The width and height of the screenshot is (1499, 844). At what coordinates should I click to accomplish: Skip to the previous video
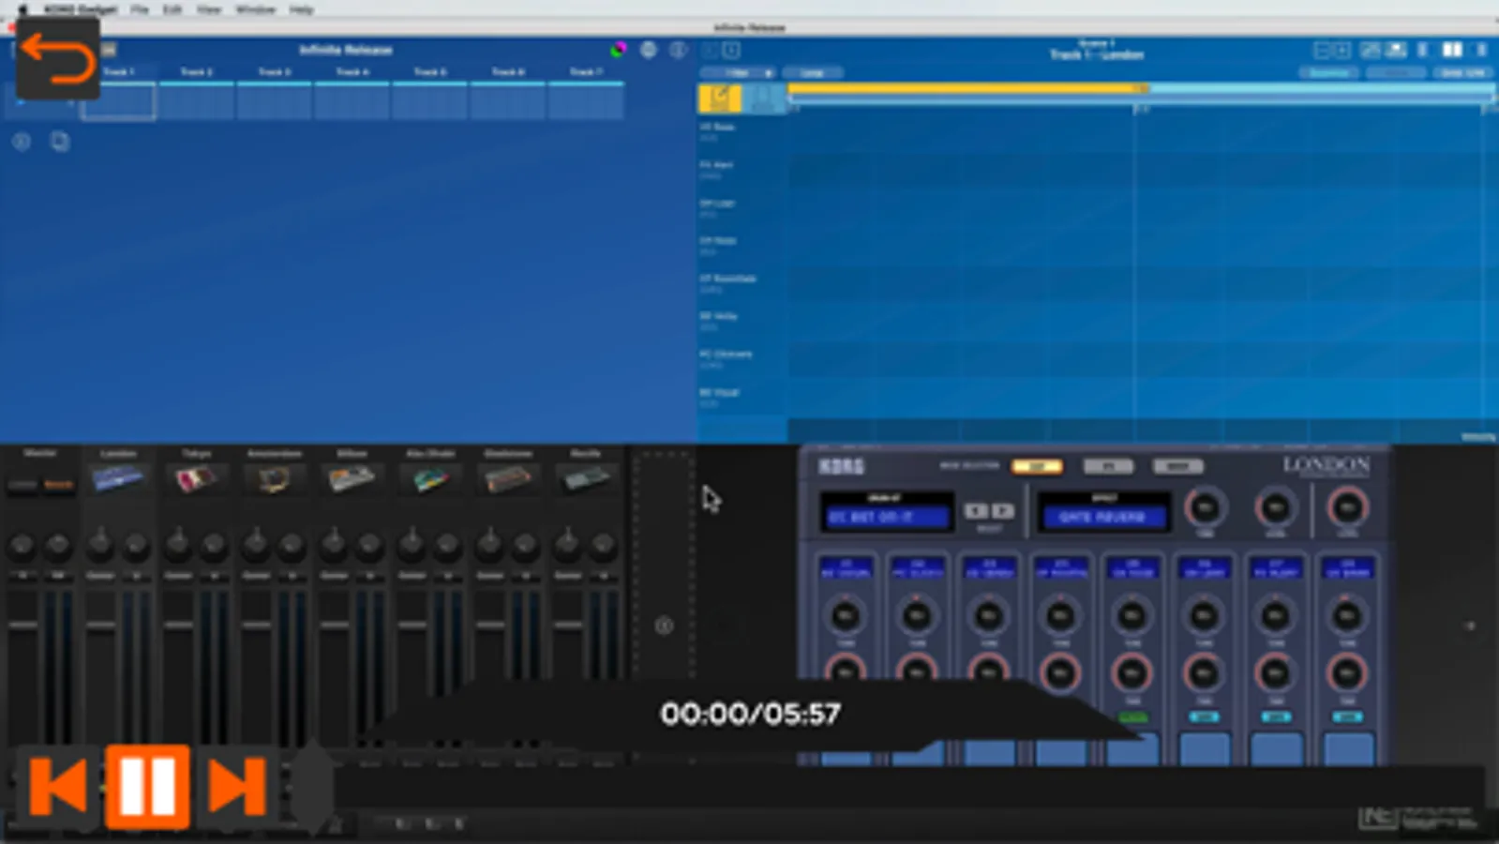(x=58, y=786)
